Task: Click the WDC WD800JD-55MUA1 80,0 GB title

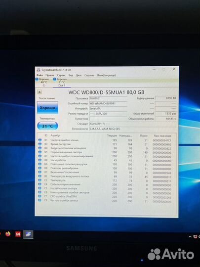Action: pyautogui.click(x=106, y=92)
